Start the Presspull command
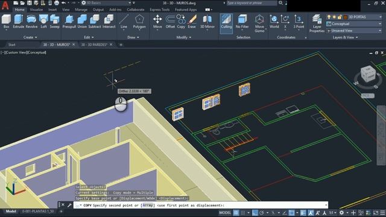386x217 pixels. point(69,22)
